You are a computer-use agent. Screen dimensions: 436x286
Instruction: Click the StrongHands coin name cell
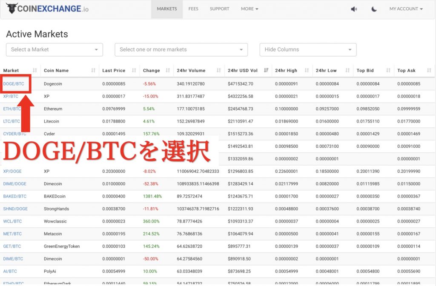point(57,209)
